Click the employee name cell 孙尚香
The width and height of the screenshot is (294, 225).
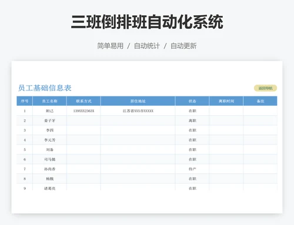pos(49,169)
